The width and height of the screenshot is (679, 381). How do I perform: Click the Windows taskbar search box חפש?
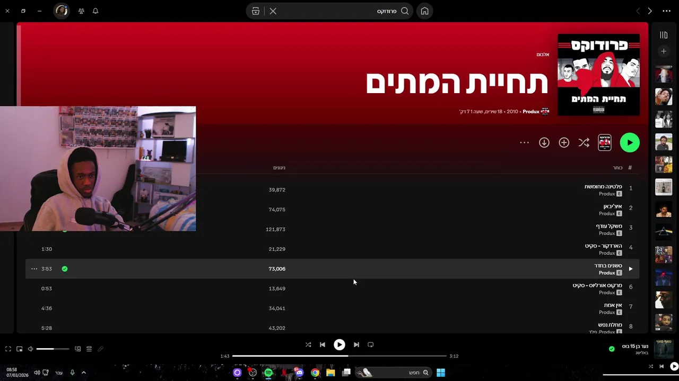(393, 373)
